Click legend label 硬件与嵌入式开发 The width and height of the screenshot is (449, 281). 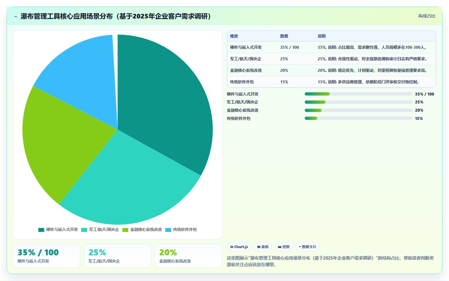click(x=62, y=230)
